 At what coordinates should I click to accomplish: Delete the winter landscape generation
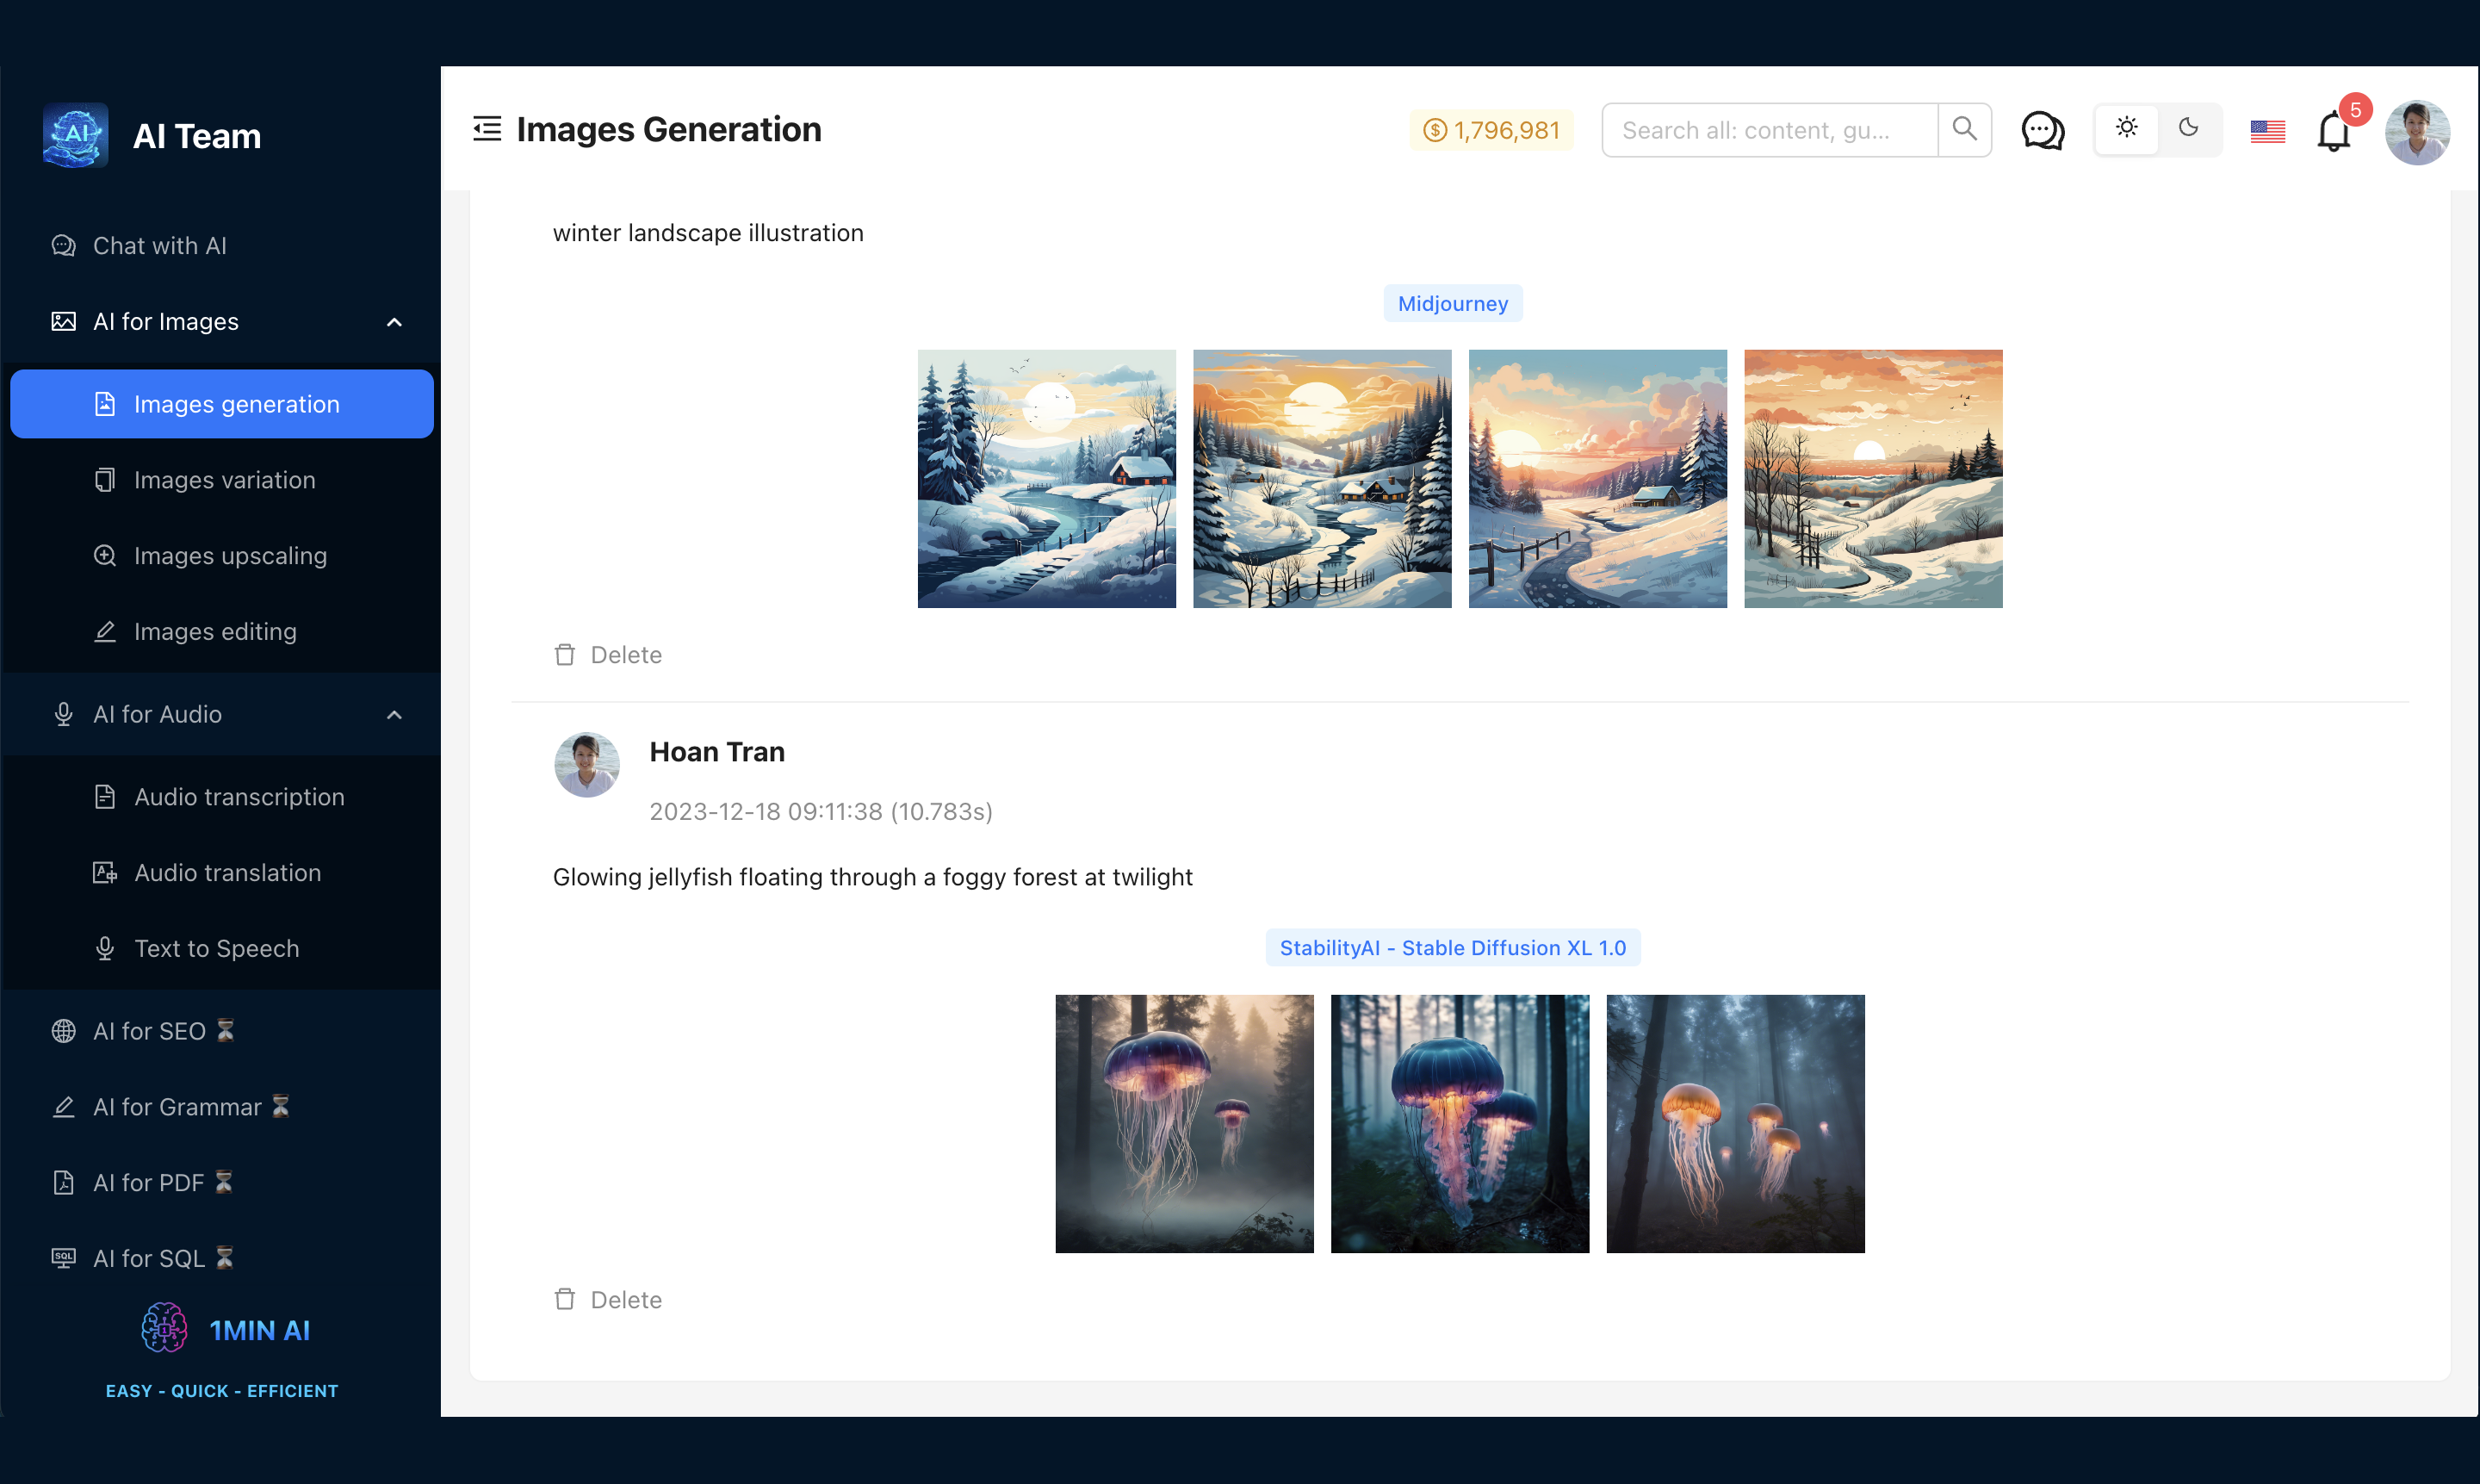[608, 655]
